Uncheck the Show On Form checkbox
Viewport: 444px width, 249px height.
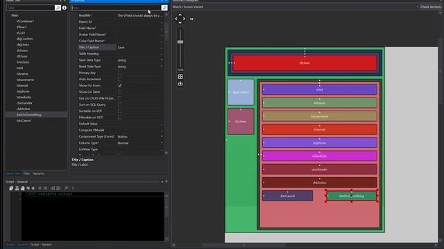(120, 86)
